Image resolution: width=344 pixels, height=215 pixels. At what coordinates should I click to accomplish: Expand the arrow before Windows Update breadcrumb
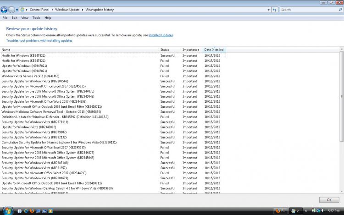(x=52, y=10)
